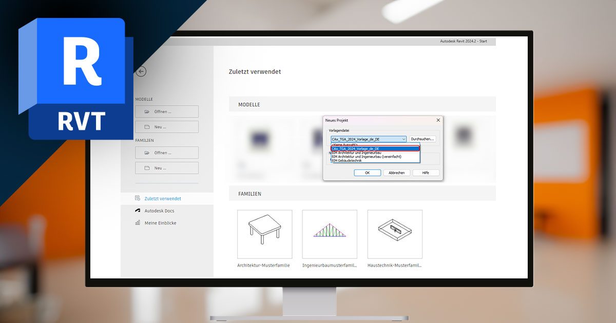Viewport: 616px width, 323px height.
Task: Go to Meine Einblicke in sidebar
Action: click(x=160, y=223)
